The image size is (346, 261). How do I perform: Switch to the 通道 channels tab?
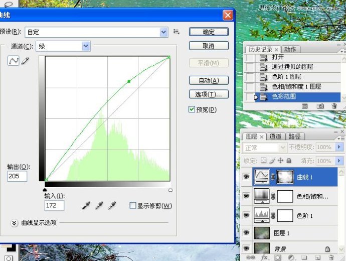coord(275,137)
